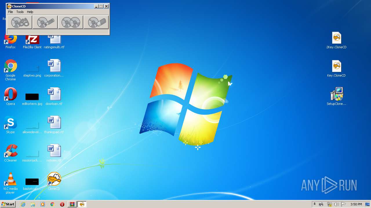Select the Skype desktop shortcut

tap(10, 125)
